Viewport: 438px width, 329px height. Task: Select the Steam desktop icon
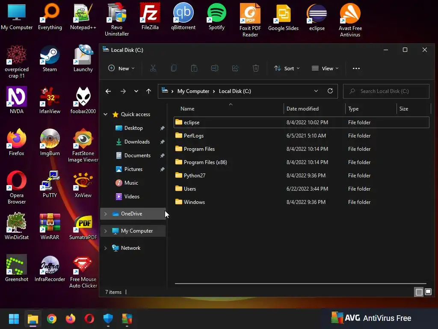50,58
